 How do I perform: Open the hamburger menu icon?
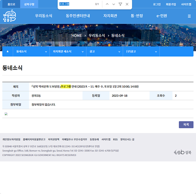pos(189,16)
